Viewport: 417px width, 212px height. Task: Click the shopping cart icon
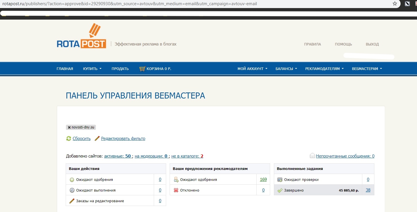pyautogui.click(x=142, y=69)
